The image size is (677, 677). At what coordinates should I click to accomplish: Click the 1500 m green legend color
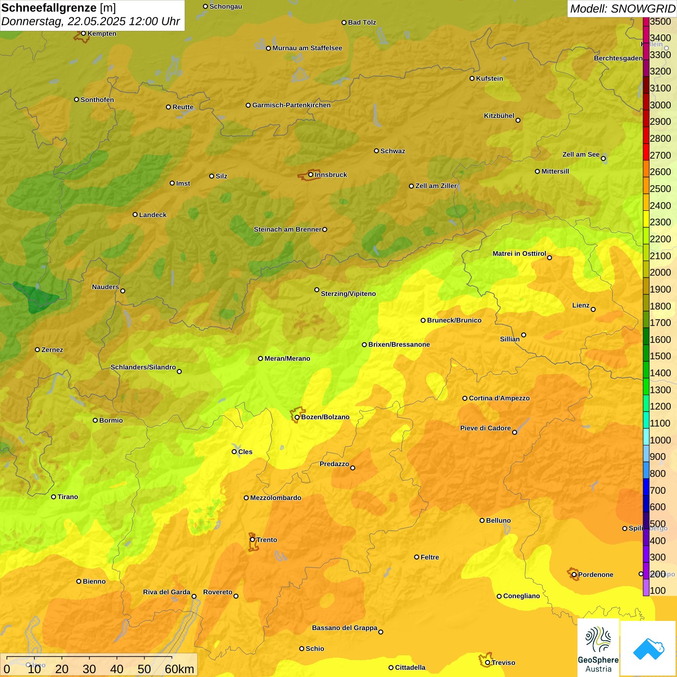coord(646,353)
